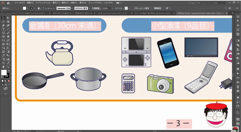Image resolution: width=241 pixels, height=132 pixels.
Task: Click the ドキュメント設定 button
Action: pyautogui.click(x=142, y=8)
